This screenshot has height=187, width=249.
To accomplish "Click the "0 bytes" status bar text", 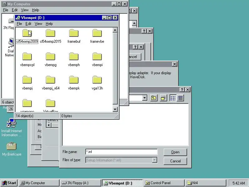I will point(67,116).
